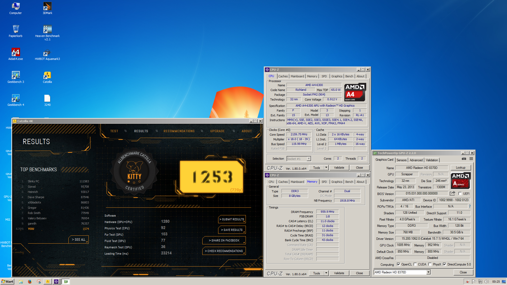Open the UPGRADE tab in Catzilla
Viewport: 507px width, 285px height.
pos(217,131)
